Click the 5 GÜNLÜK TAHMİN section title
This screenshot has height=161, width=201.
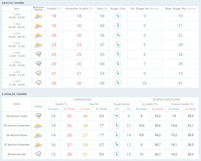pos(14,94)
